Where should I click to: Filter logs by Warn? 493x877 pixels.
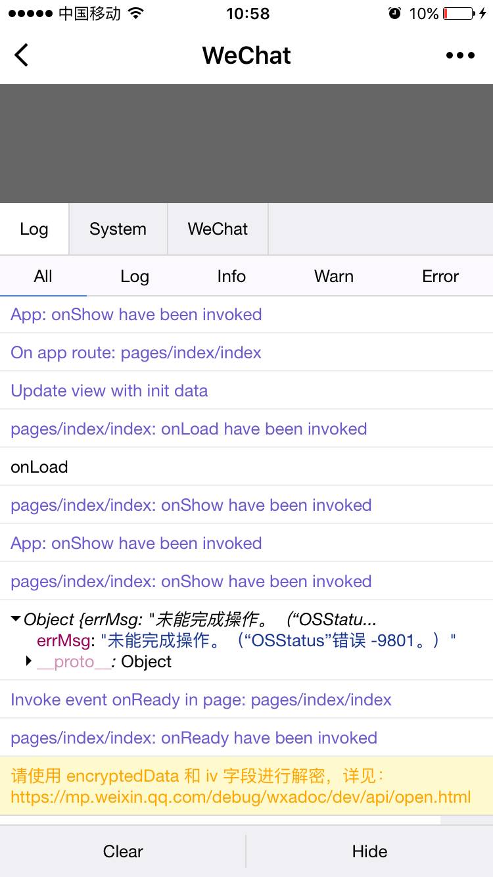(334, 276)
